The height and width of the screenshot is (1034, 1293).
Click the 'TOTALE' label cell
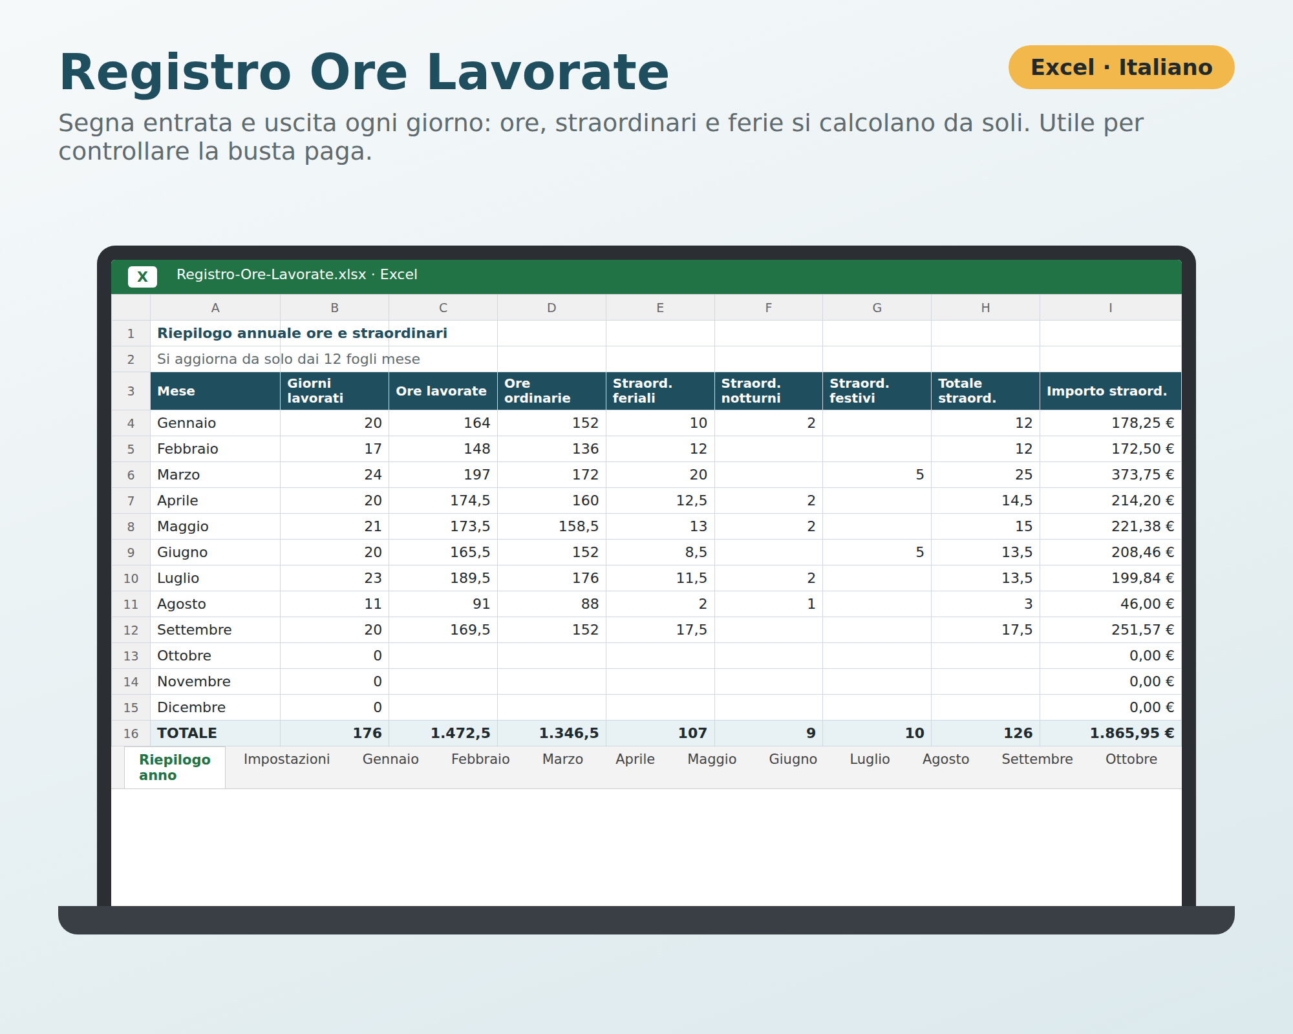tap(215, 733)
